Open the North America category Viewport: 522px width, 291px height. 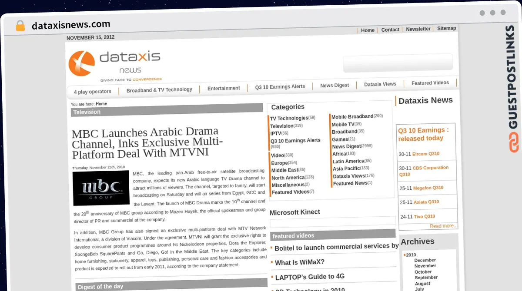tap(288, 178)
